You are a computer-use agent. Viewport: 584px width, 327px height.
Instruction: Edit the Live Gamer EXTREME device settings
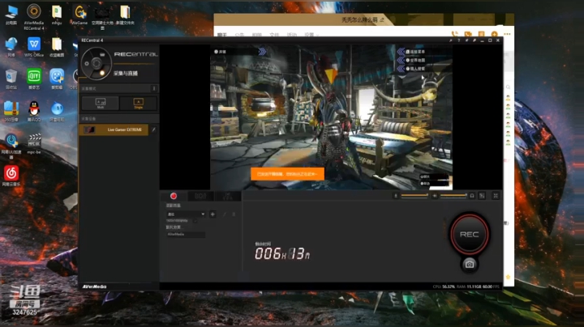[x=153, y=130]
